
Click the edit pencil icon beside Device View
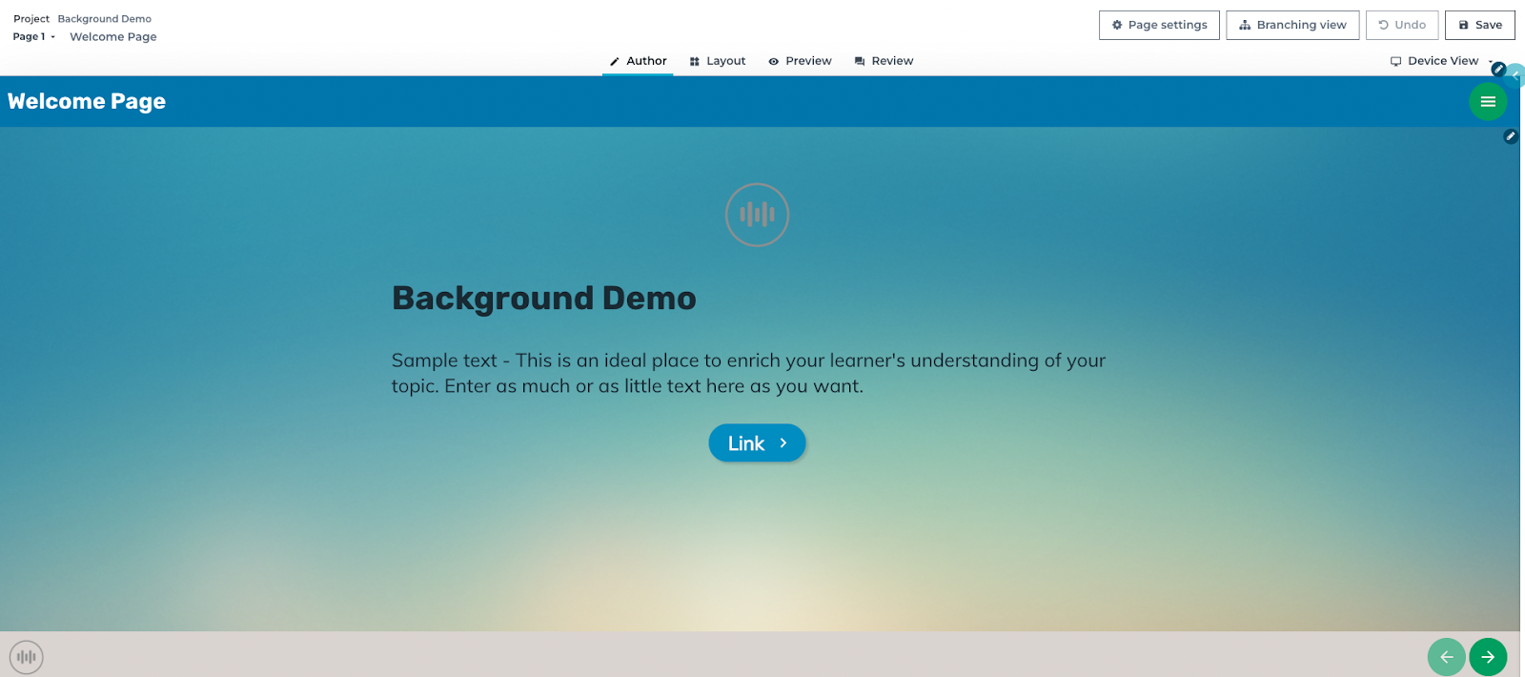point(1498,69)
